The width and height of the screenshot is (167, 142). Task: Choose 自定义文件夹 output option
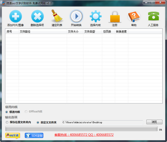point(38,122)
